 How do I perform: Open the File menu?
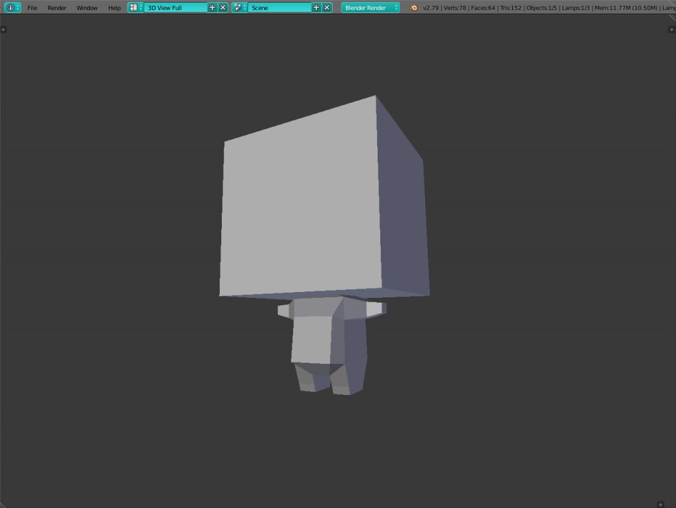click(x=32, y=7)
